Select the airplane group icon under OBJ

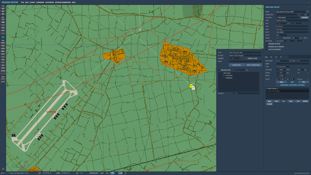(3, 43)
